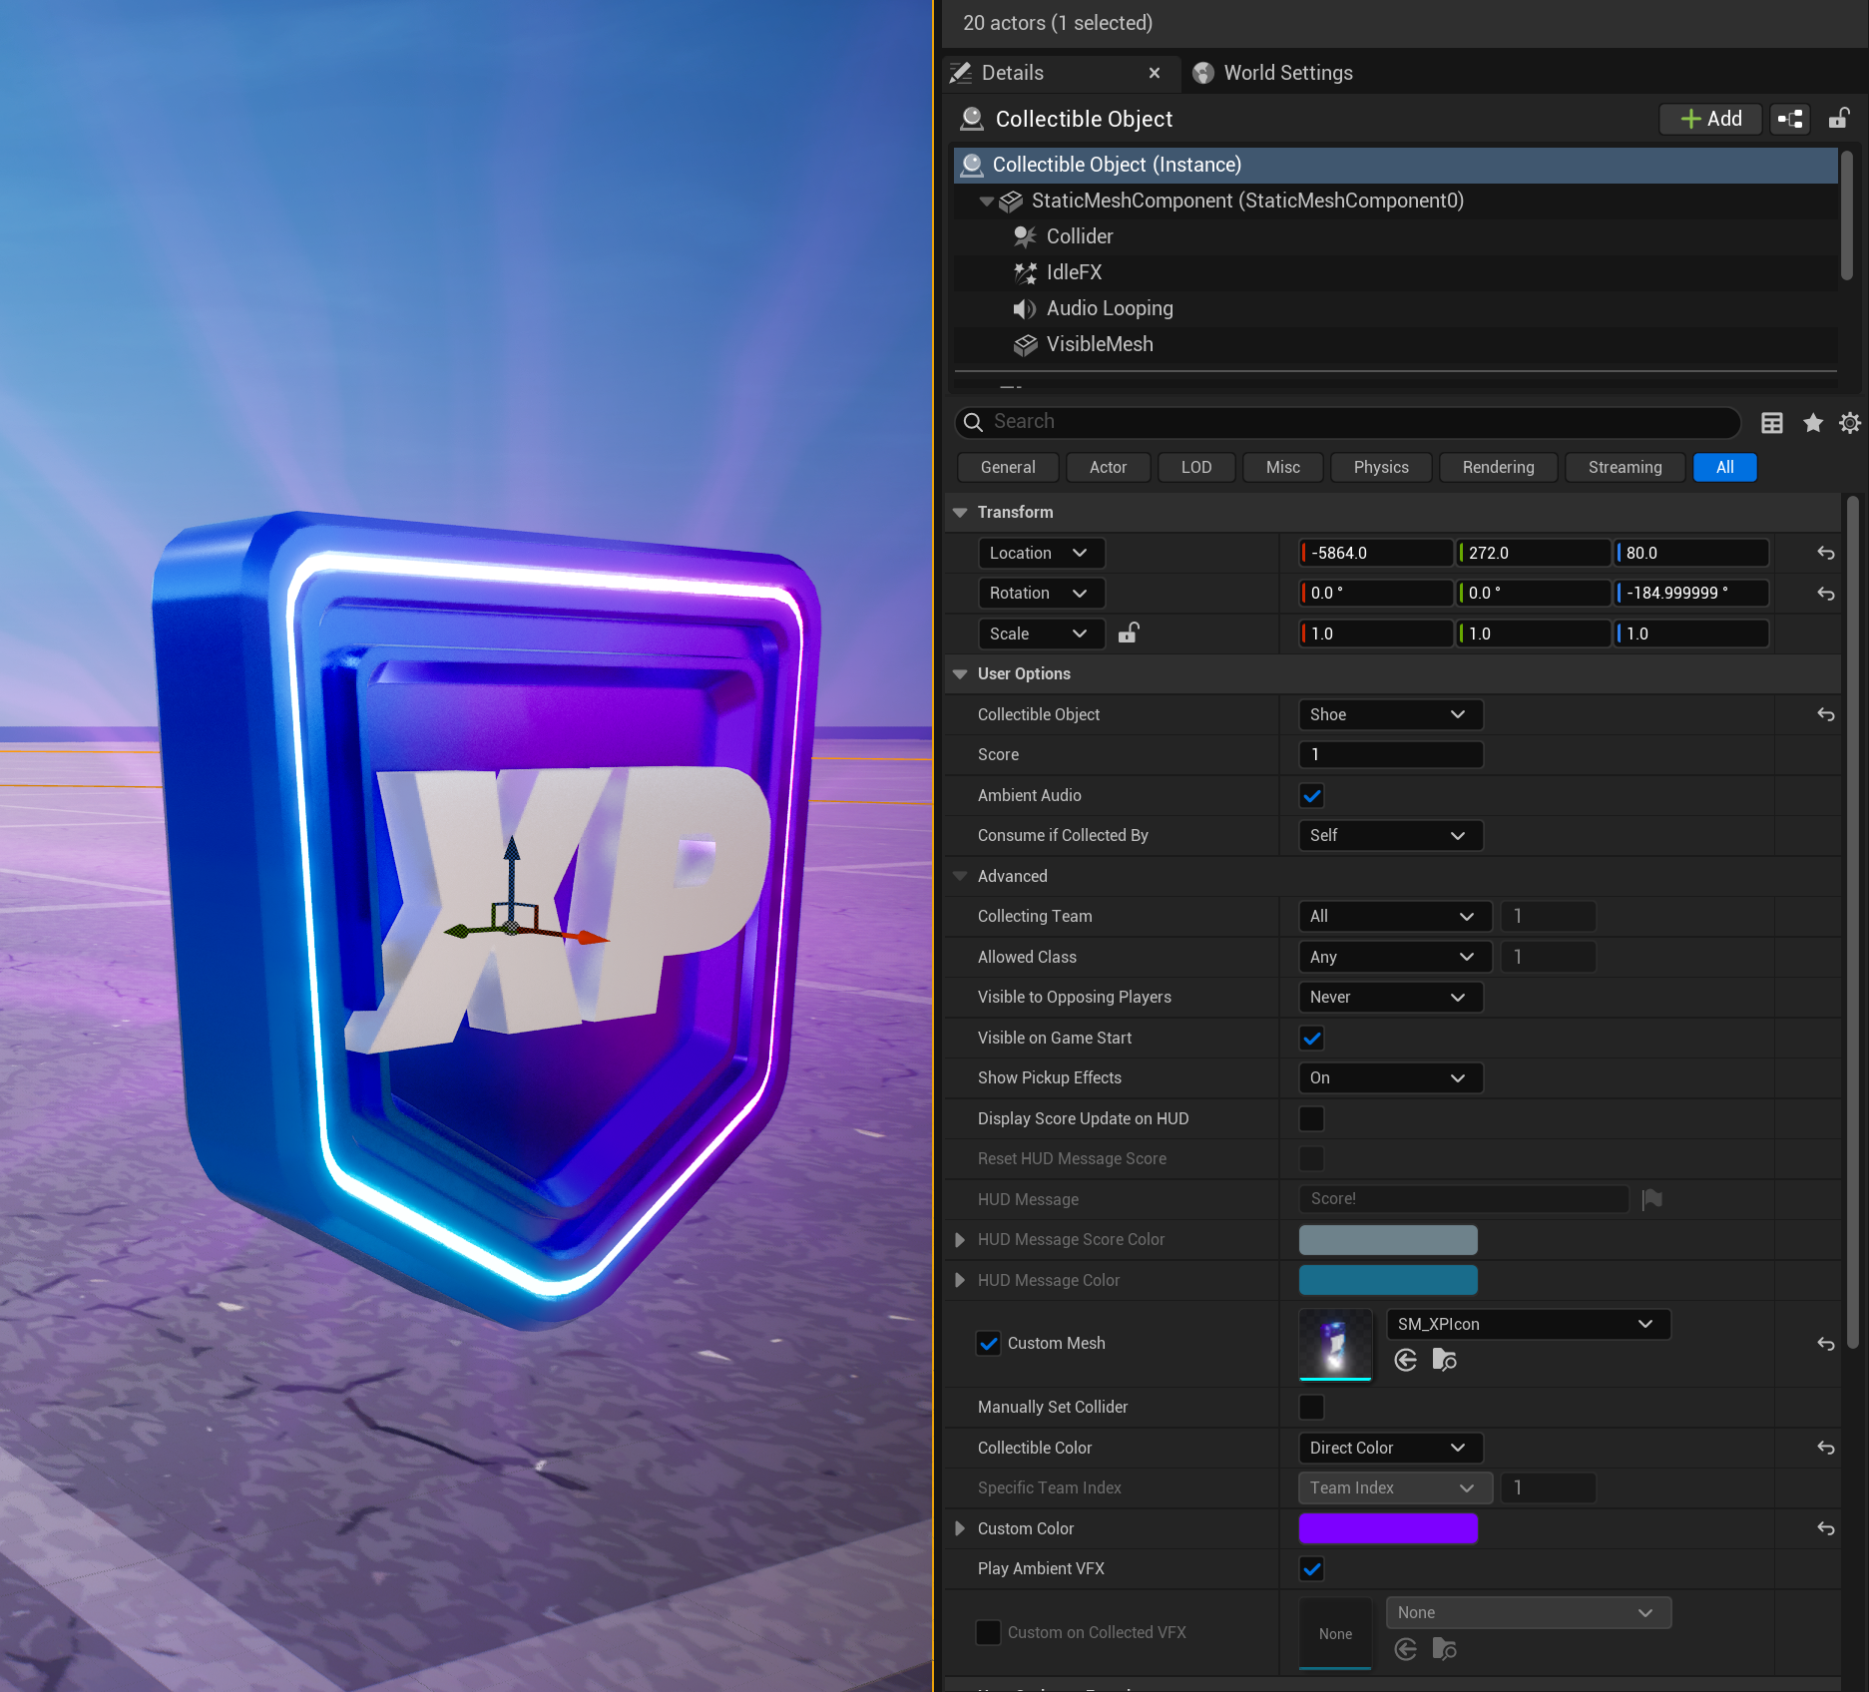Reset Custom Mesh to default arrow
Image resolution: width=1869 pixels, height=1692 pixels.
[x=1826, y=1344]
